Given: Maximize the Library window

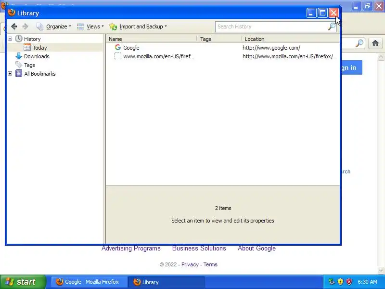Looking at the screenshot, I should [x=322, y=13].
